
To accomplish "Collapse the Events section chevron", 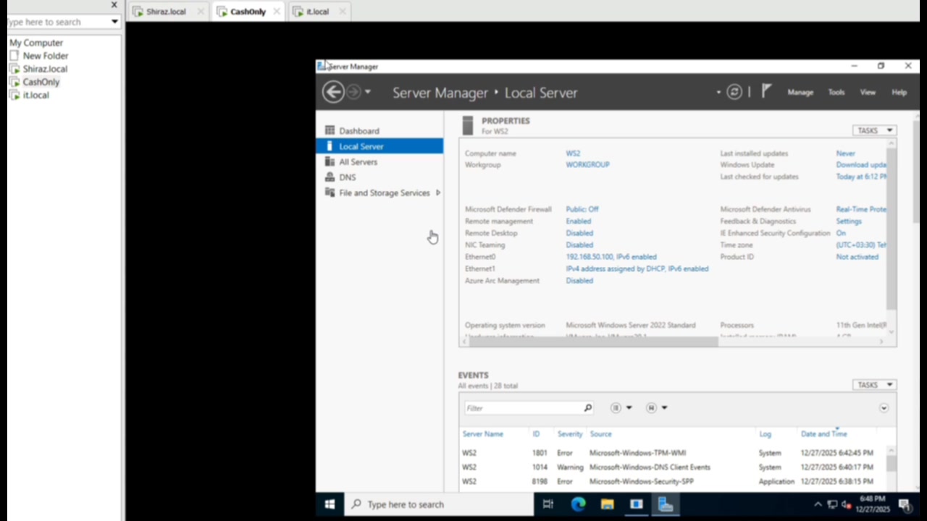I will click(884, 408).
